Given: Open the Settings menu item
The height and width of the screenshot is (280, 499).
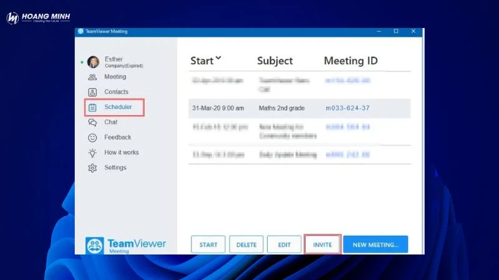Looking at the screenshot, I should point(115,167).
